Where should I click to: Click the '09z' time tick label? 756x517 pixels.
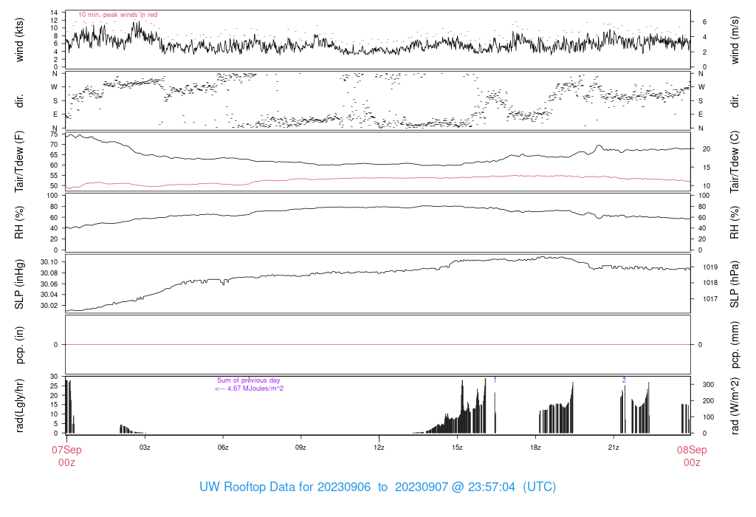[301, 448]
